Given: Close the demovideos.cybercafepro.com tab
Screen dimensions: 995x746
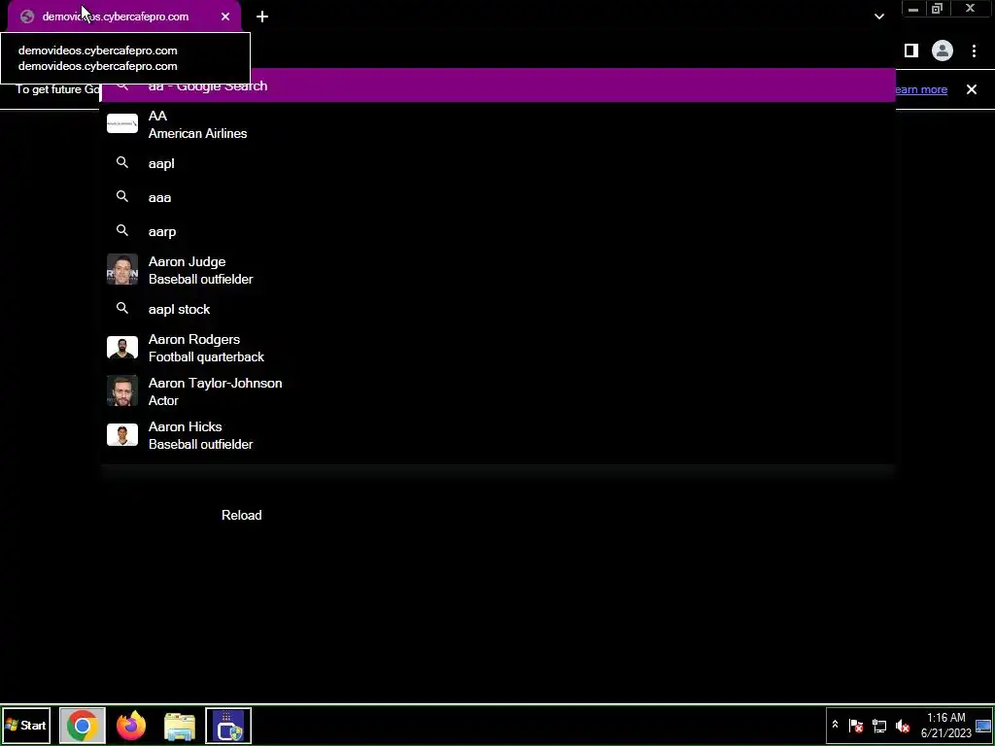Looking at the screenshot, I should click(x=225, y=17).
